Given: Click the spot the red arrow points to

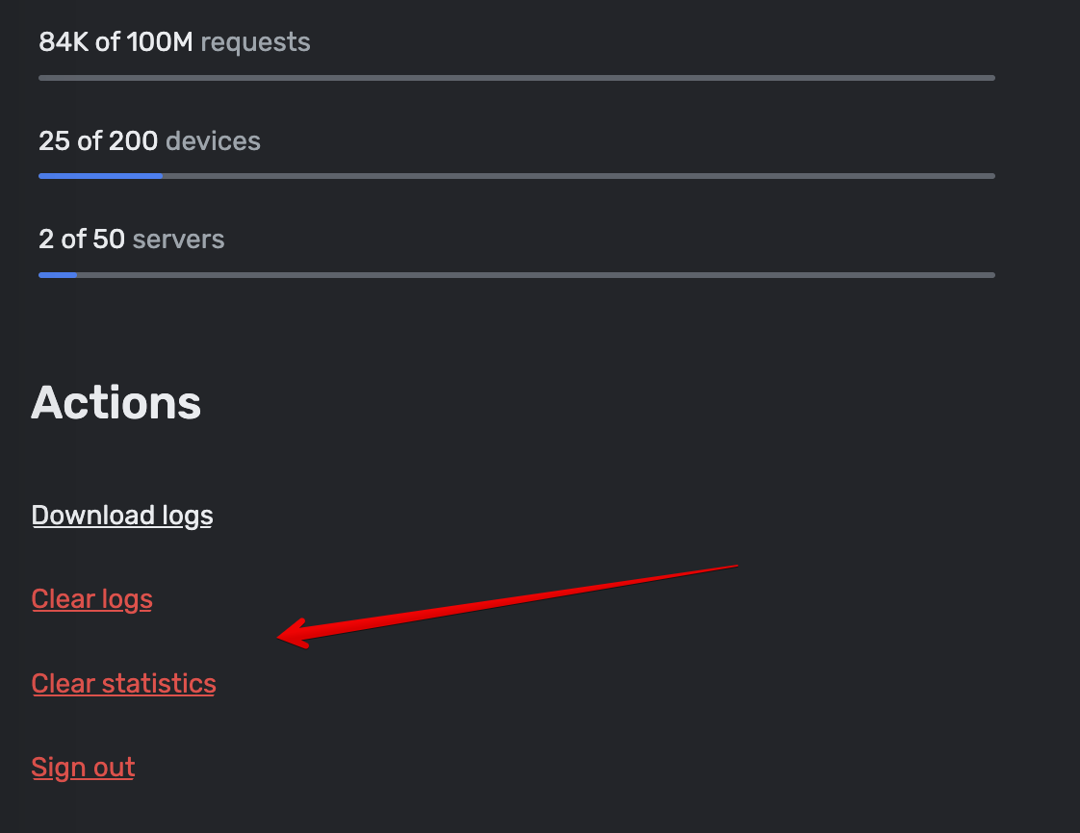Looking at the screenshot, I should point(279,635).
